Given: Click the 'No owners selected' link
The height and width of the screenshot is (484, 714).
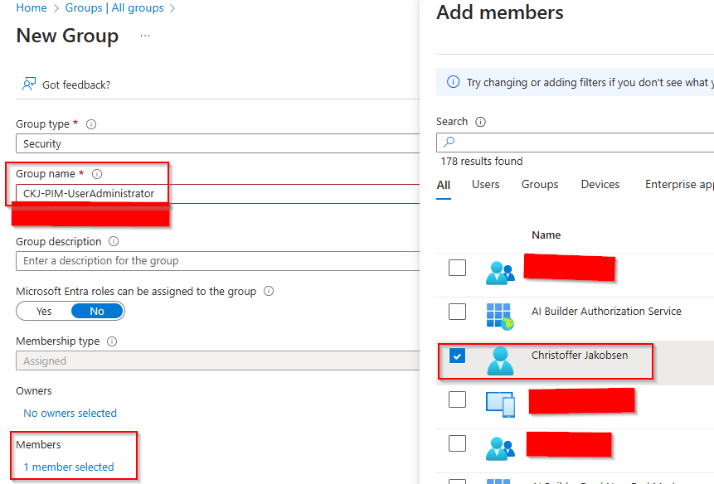Looking at the screenshot, I should [x=70, y=414].
